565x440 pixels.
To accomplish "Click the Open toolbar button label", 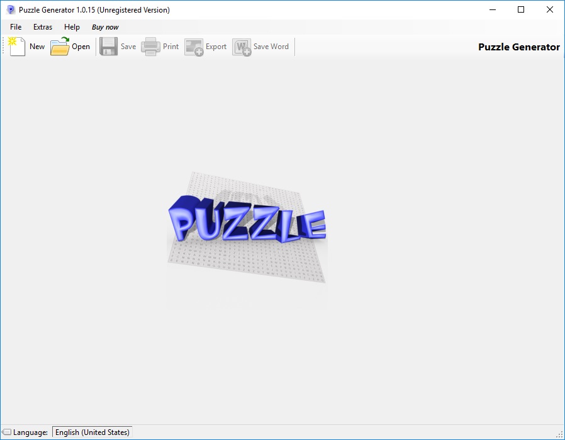I will 80,46.
